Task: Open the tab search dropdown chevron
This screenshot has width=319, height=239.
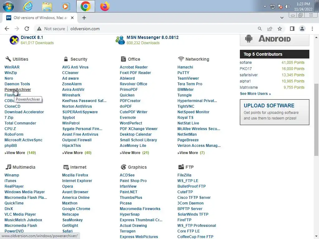Action: pyautogui.click(x=282, y=18)
